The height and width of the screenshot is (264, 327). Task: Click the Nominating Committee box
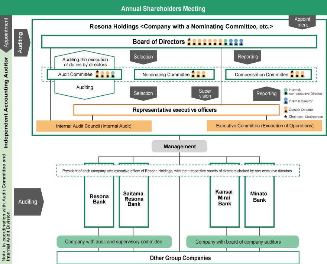174,75
